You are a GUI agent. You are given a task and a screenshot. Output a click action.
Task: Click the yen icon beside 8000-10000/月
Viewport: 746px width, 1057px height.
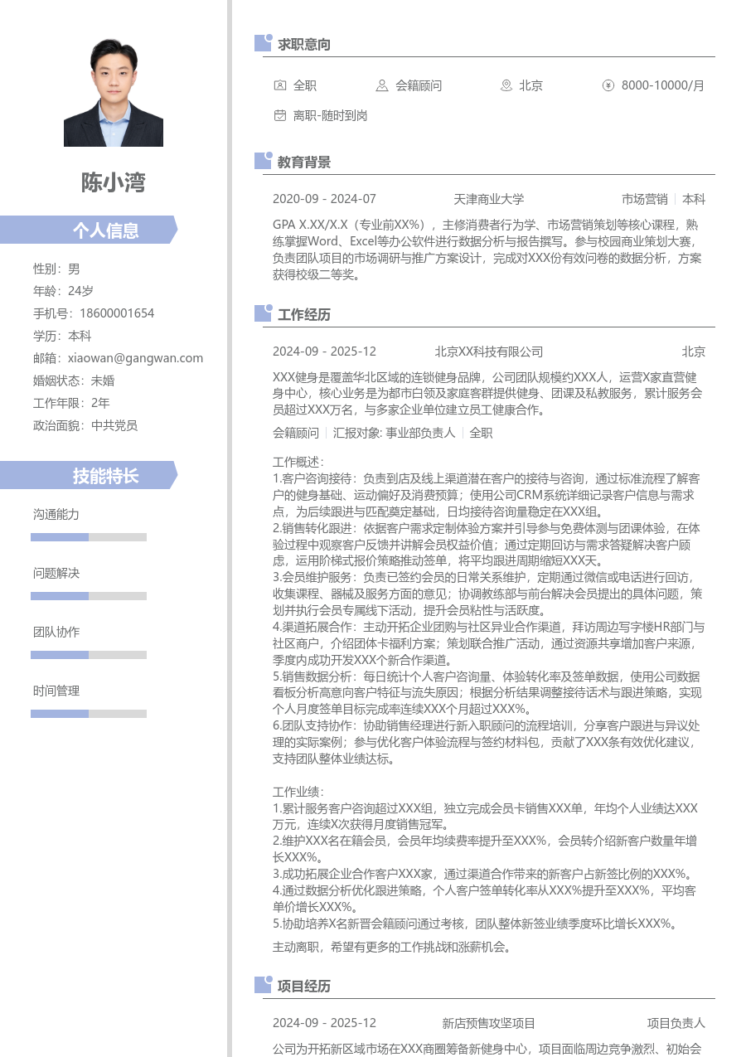tap(608, 85)
